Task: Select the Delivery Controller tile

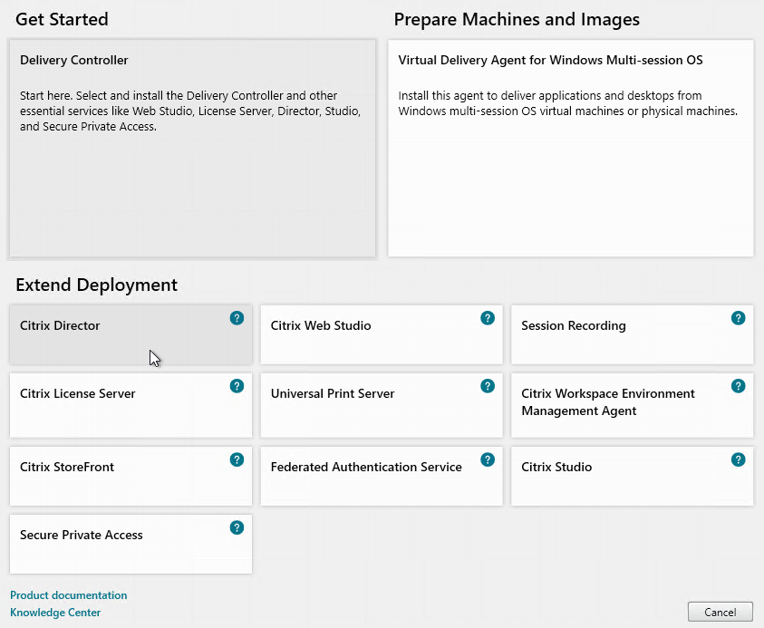Action: click(x=192, y=148)
